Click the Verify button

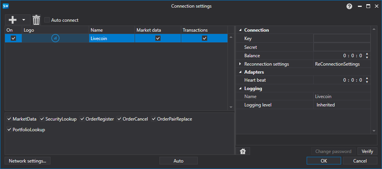[x=367, y=151]
